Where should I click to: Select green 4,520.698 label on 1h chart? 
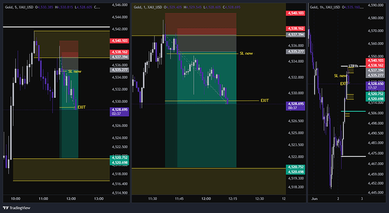tap(375, 99)
